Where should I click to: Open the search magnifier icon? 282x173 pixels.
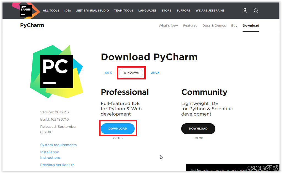click(x=256, y=11)
